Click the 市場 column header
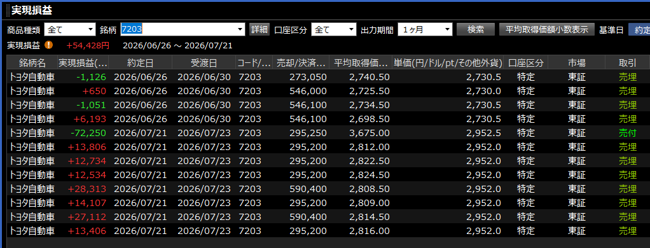The height and width of the screenshot is (248, 650). (577, 63)
